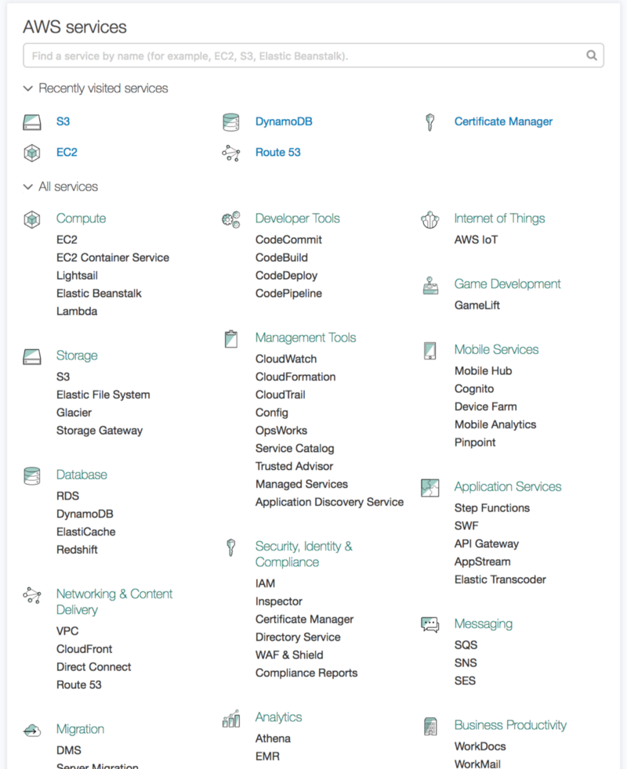This screenshot has height=769, width=627.
Task: Click the Management Tools clipboard icon
Action: (x=230, y=339)
